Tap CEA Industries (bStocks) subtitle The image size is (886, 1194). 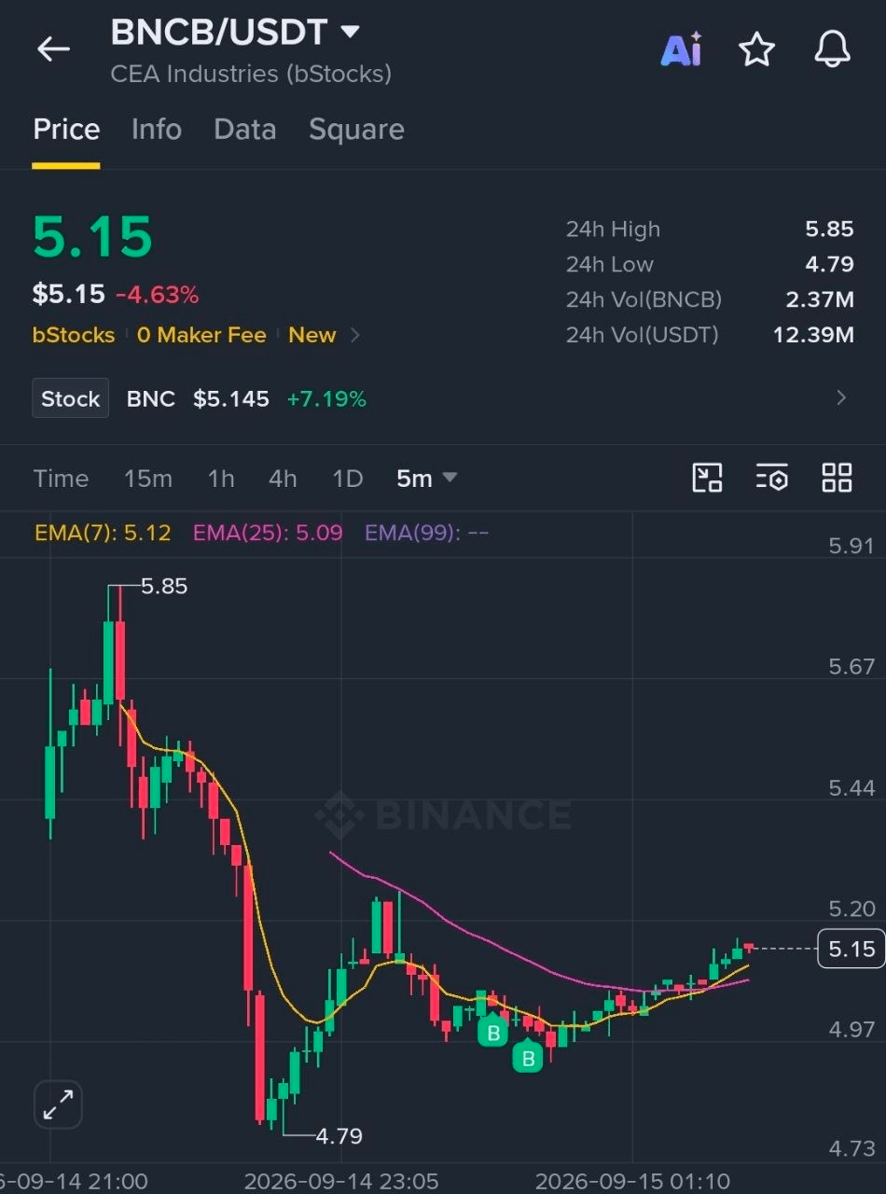(x=251, y=74)
